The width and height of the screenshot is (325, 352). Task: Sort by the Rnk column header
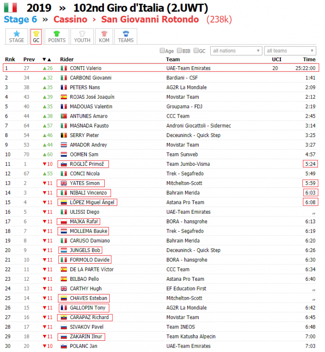click(10, 59)
